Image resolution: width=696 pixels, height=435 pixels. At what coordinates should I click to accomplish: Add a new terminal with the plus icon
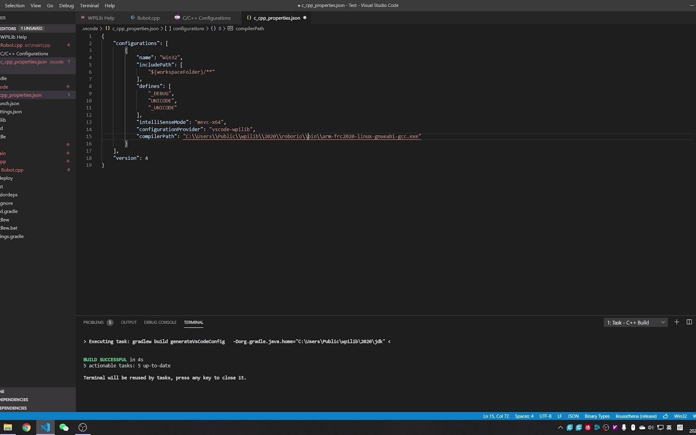pyautogui.click(x=677, y=322)
